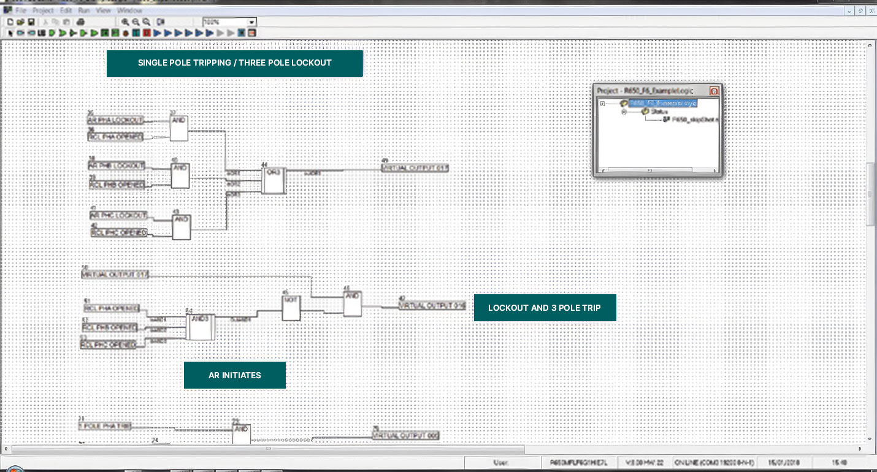The height and width of the screenshot is (472, 877).
Task: Select the first green gate icon after LIB
Action: (x=52, y=32)
